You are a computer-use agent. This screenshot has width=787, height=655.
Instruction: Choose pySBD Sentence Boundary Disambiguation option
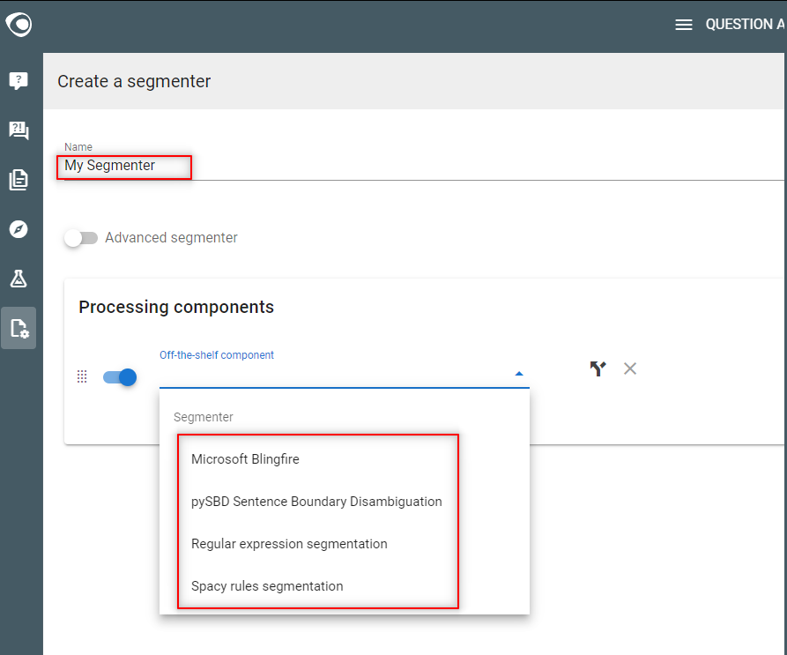(x=316, y=502)
